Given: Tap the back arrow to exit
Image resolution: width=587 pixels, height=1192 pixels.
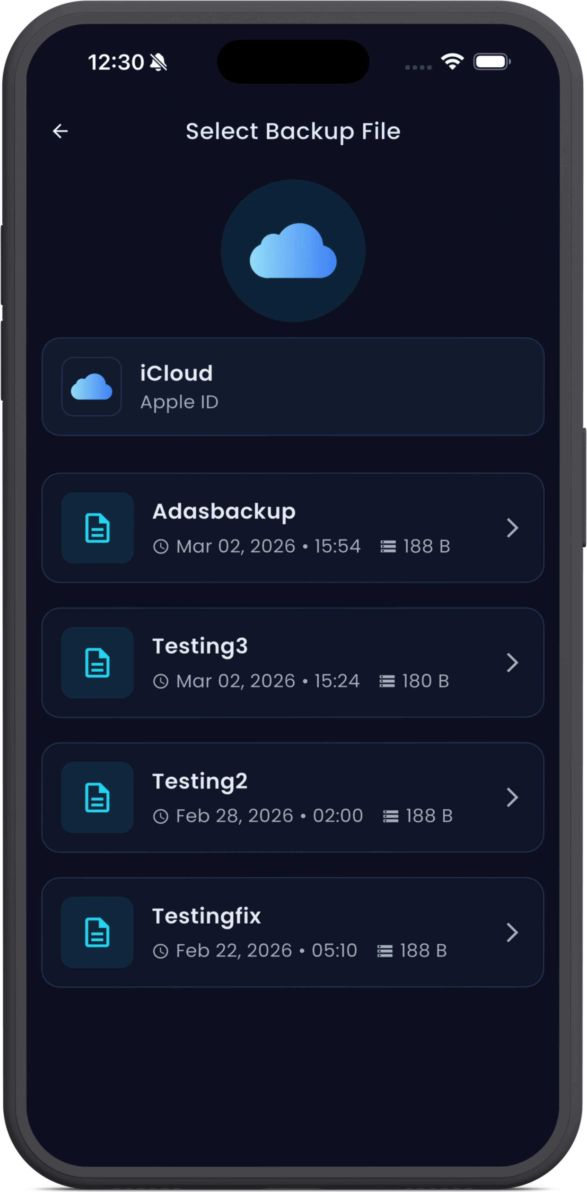Looking at the screenshot, I should click(x=61, y=131).
